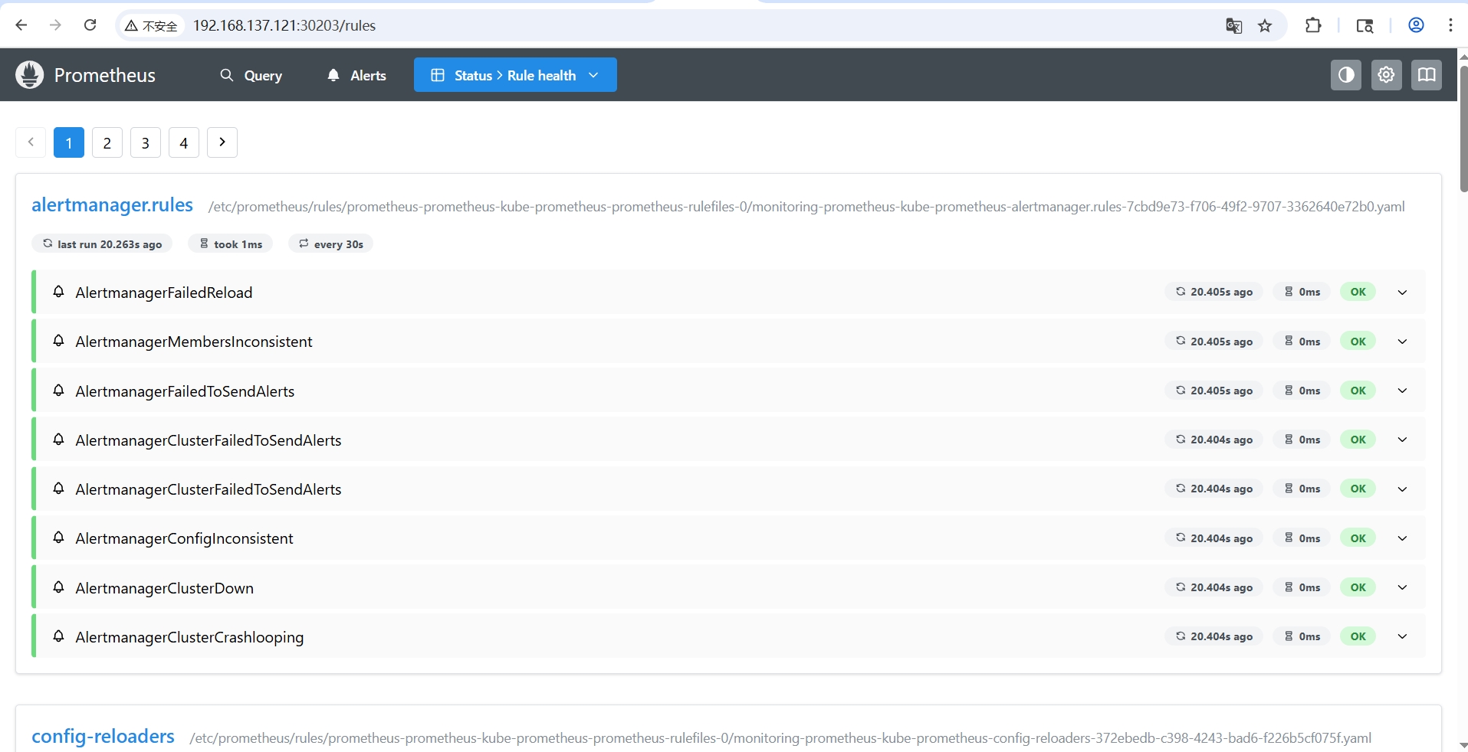The height and width of the screenshot is (752, 1468).
Task: Click the browser reload icon
Action: [x=90, y=25]
